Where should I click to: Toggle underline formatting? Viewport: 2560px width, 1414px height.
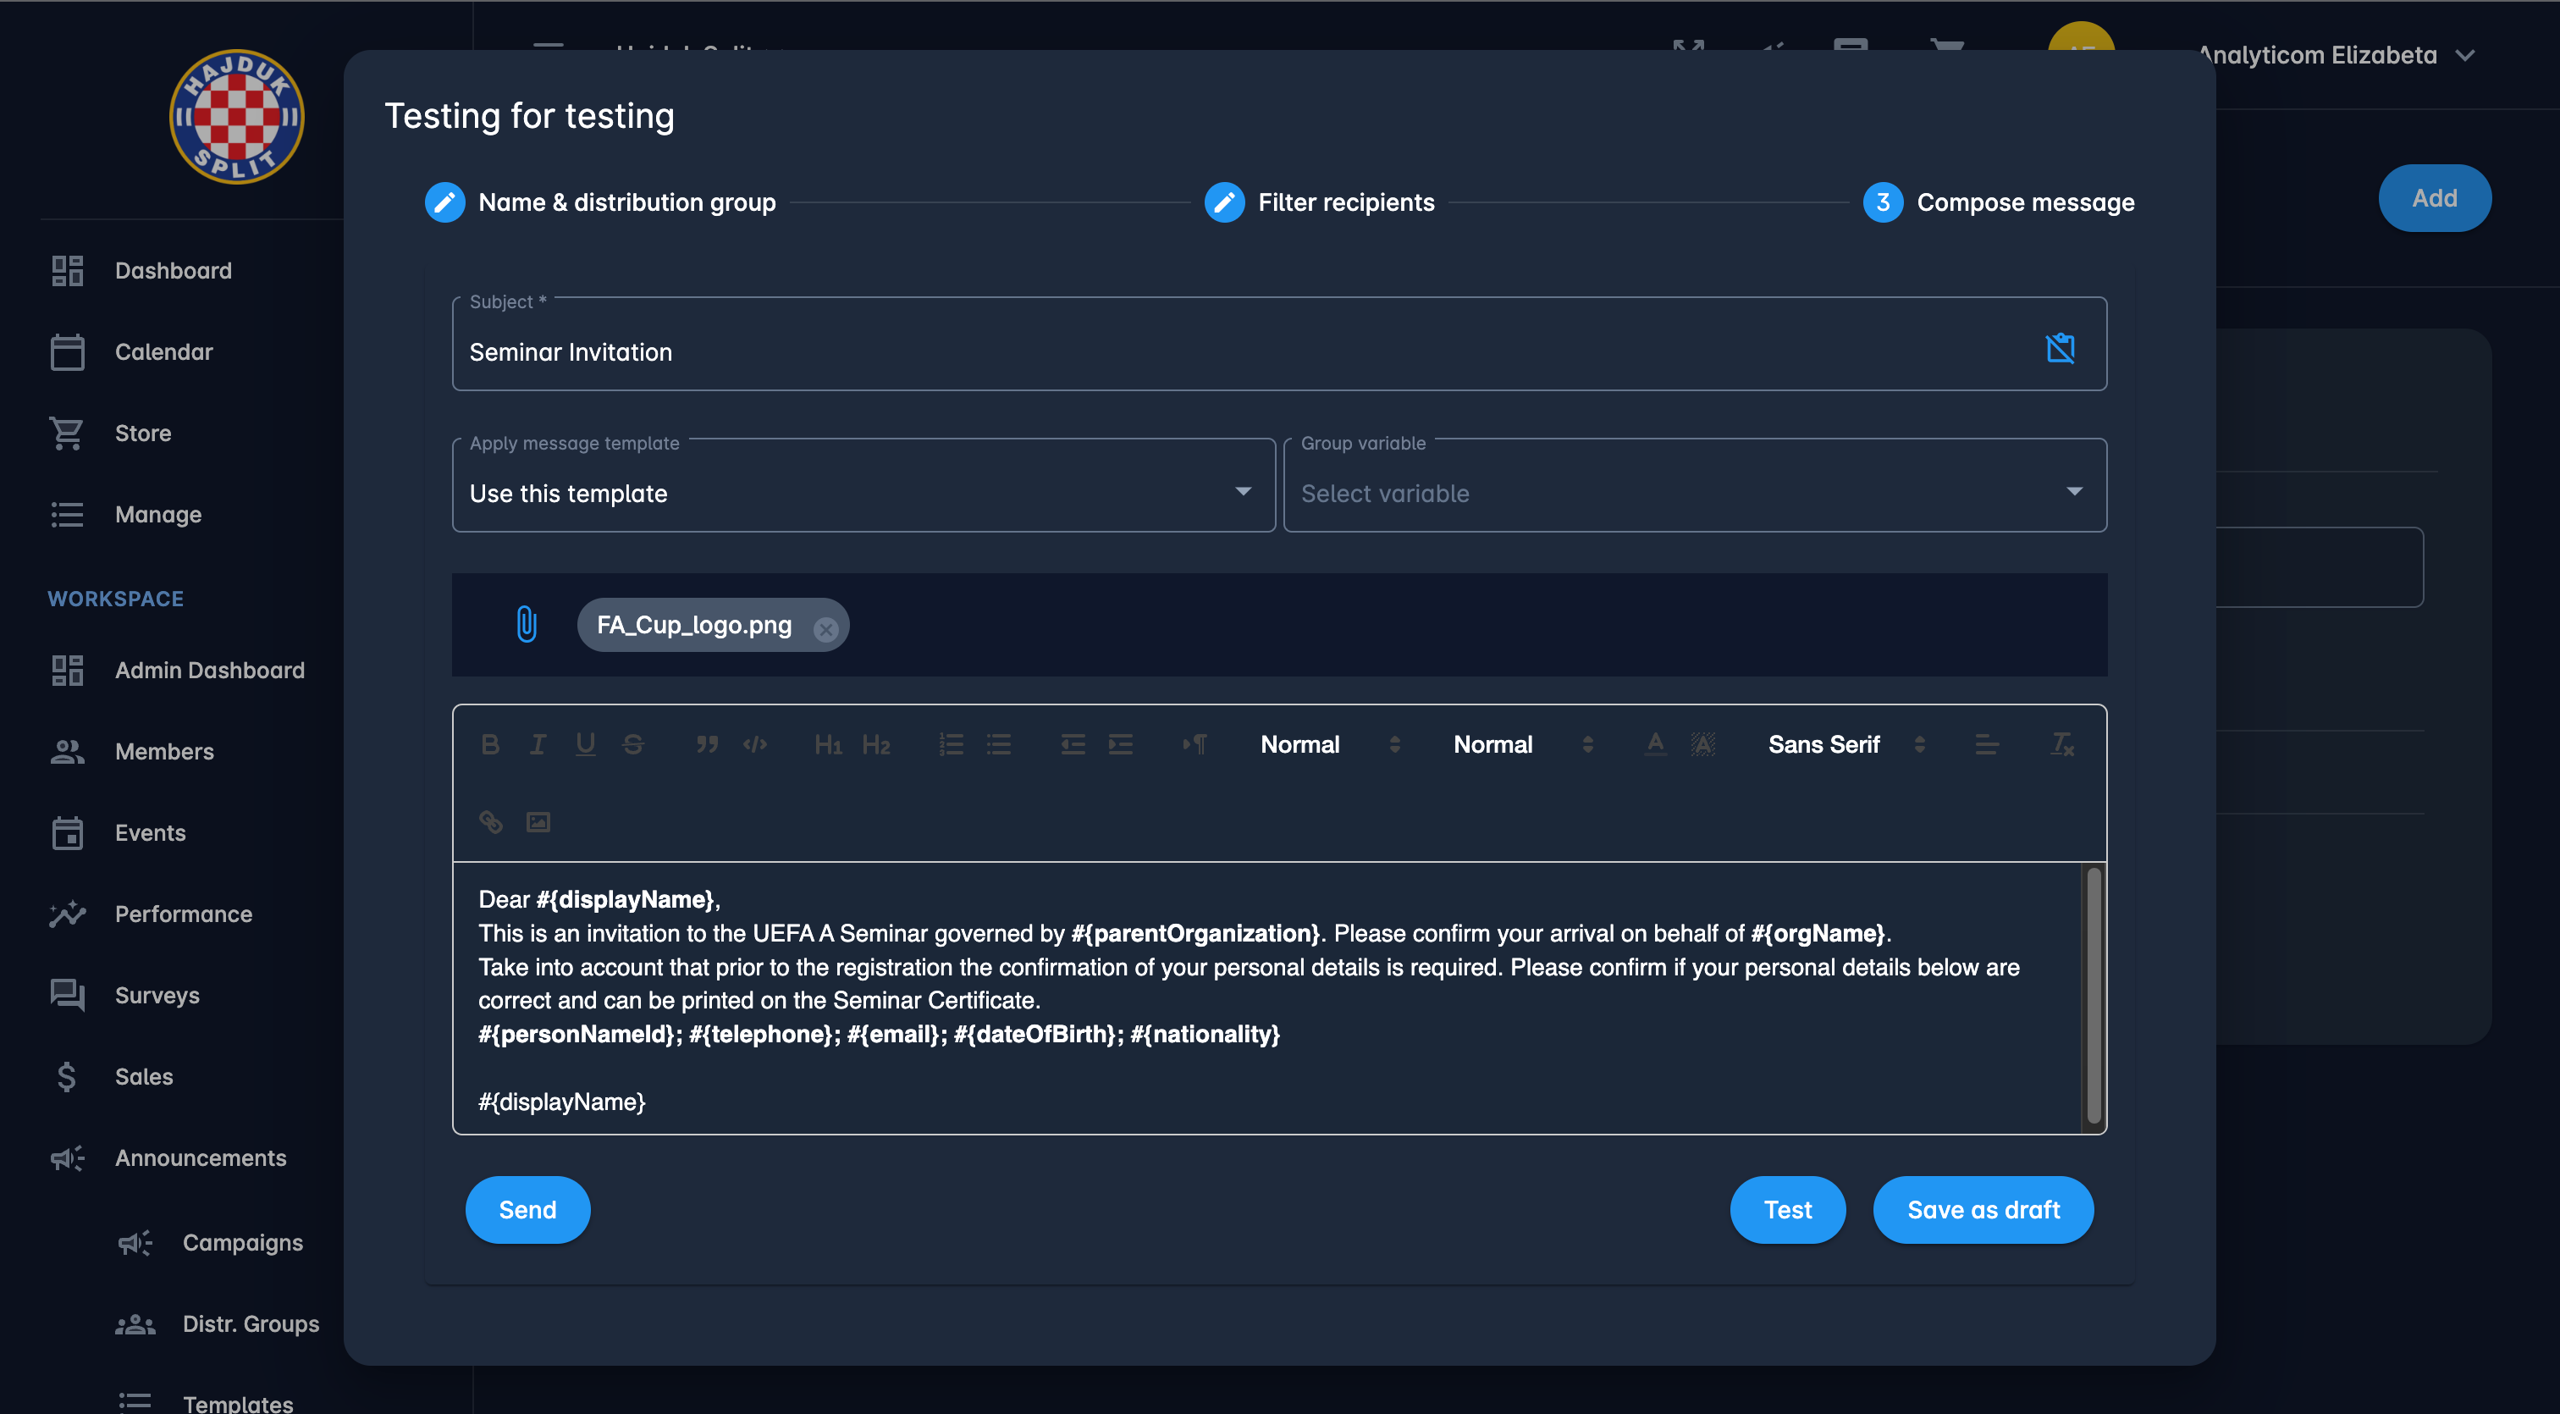point(585,744)
